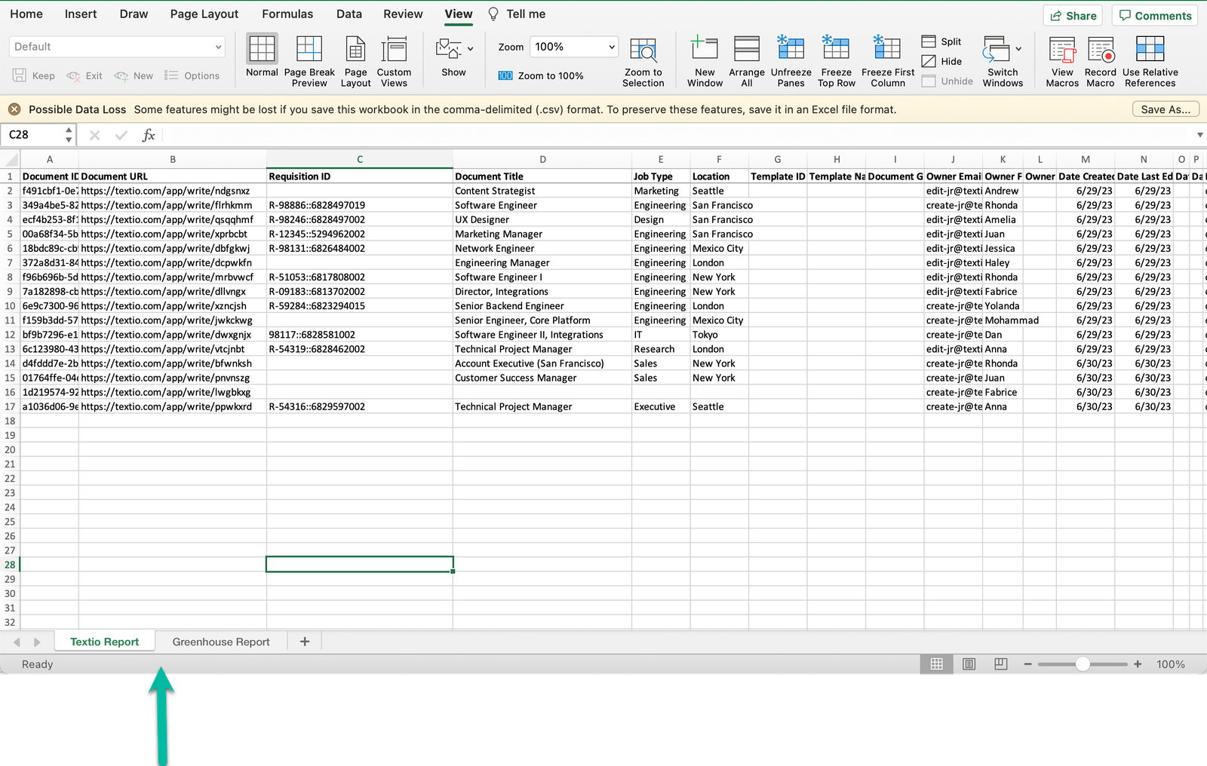The height and width of the screenshot is (766, 1207).
Task: Dismiss the Possible Data Loss warning
Action: [x=14, y=109]
